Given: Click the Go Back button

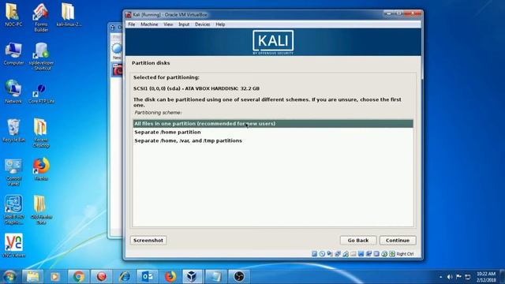Looking at the screenshot, I should point(357,240).
